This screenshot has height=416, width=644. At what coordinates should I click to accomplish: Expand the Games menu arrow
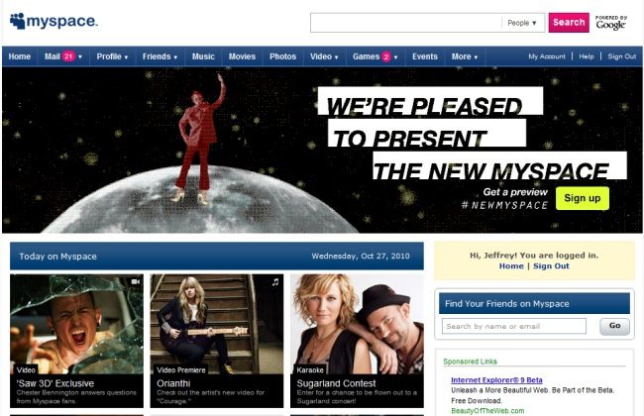396,57
